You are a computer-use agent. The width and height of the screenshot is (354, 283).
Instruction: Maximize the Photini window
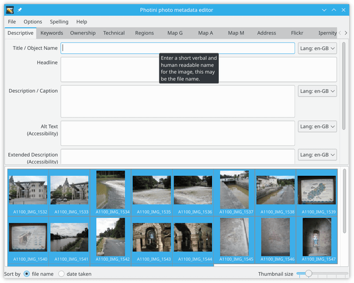[334, 10]
